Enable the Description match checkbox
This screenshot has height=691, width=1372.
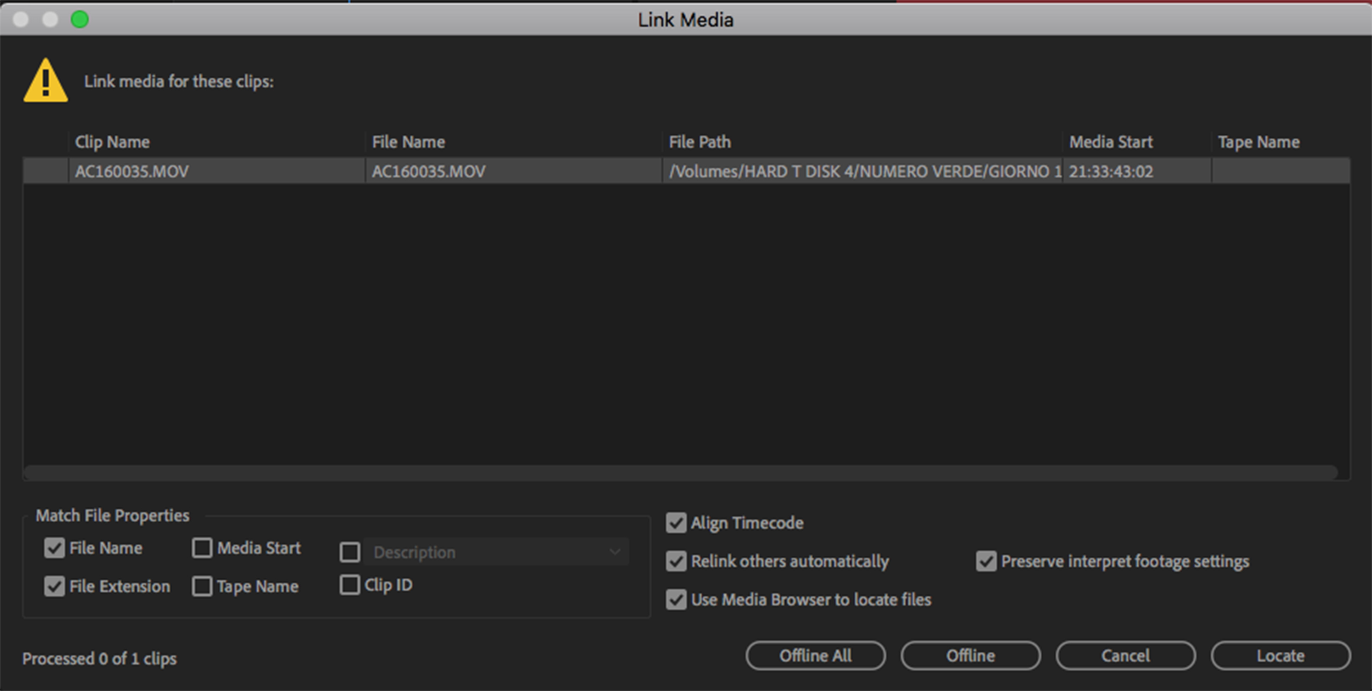[350, 552]
